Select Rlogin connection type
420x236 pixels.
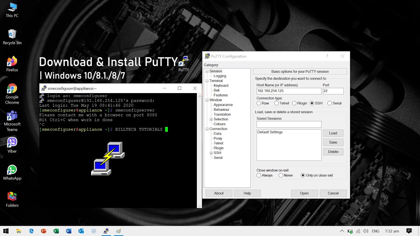click(x=294, y=103)
